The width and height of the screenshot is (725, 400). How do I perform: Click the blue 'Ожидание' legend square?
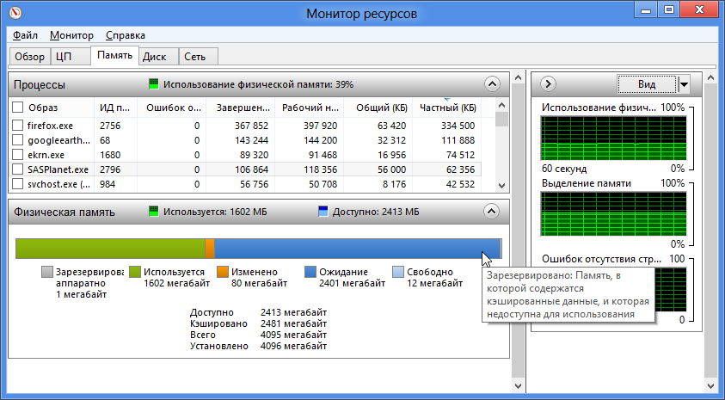point(310,272)
